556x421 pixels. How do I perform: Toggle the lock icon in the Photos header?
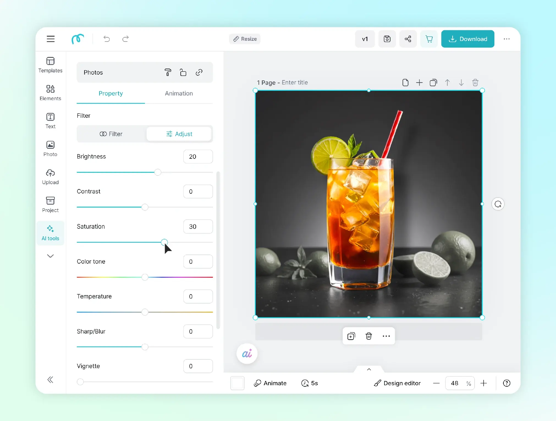click(x=183, y=72)
